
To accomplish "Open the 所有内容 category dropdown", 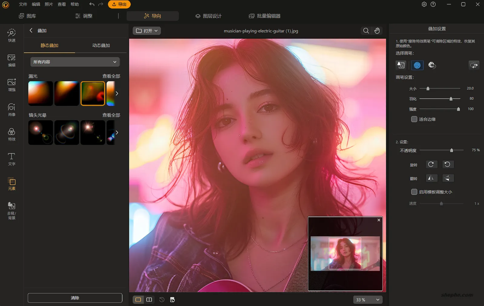I will click(74, 62).
